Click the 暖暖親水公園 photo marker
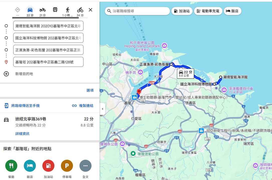 tap(122, 144)
